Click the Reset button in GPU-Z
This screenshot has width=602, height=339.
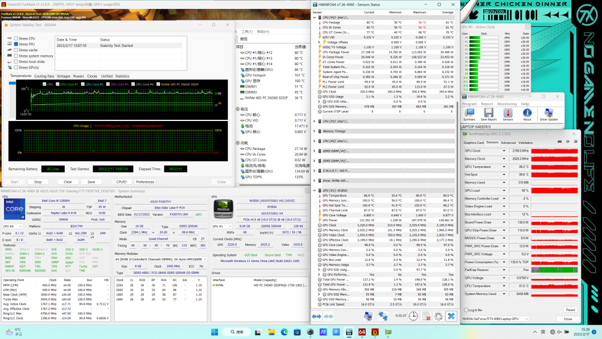click(x=570, y=310)
